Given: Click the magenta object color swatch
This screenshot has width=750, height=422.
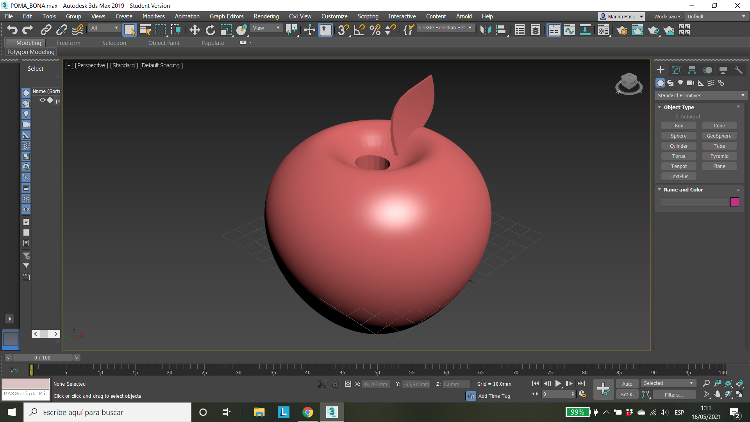Looking at the screenshot, I should [735, 202].
